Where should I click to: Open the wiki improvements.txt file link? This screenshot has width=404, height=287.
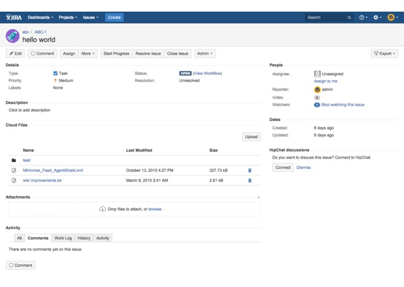pos(42,181)
